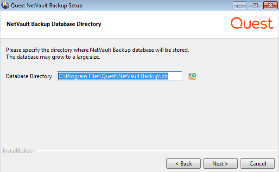Cancel the NetVault Backup installation
This screenshot has height=172, width=279.
click(258, 164)
